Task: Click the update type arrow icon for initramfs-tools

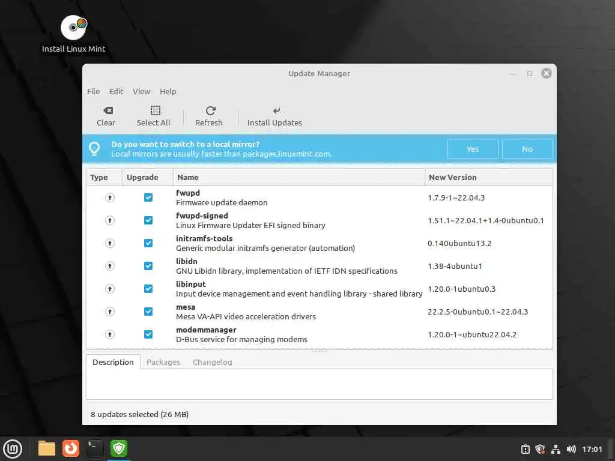Action: pyautogui.click(x=110, y=243)
